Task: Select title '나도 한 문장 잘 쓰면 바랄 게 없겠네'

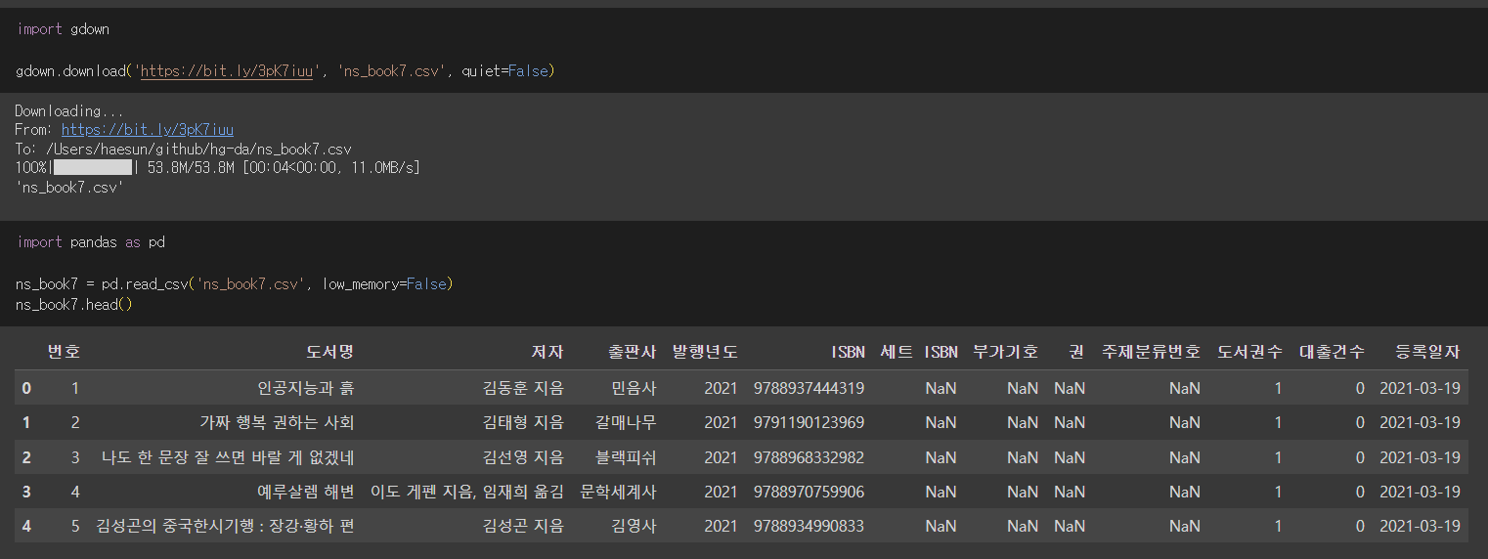Action: point(228,457)
